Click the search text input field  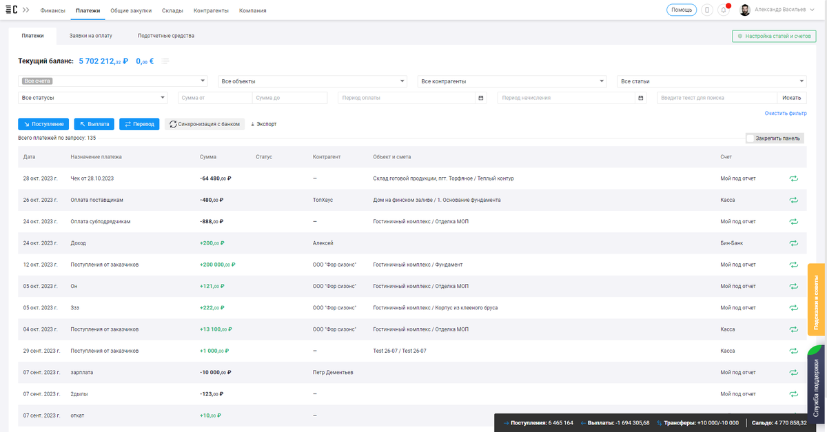[x=717, y=98]
